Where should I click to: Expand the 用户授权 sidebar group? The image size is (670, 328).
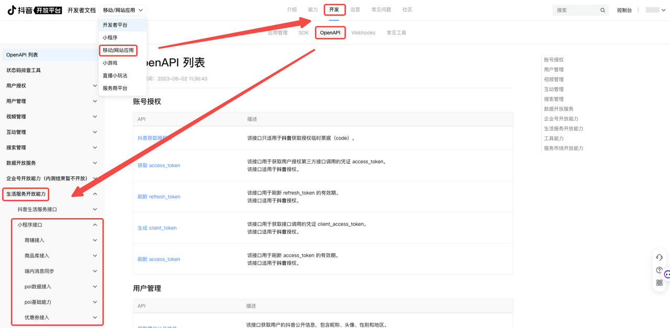(x=95, y=86)
